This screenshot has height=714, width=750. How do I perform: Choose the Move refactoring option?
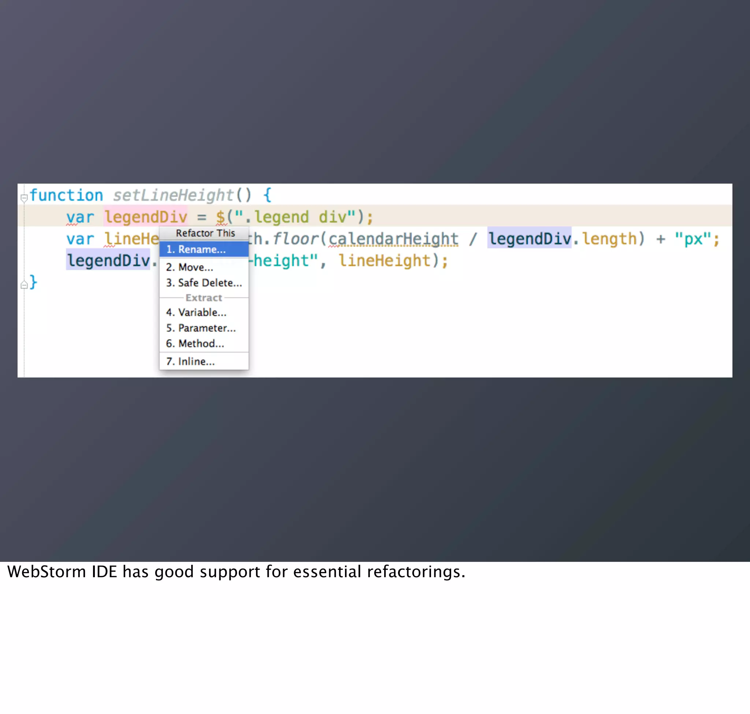tap(190, 267)
